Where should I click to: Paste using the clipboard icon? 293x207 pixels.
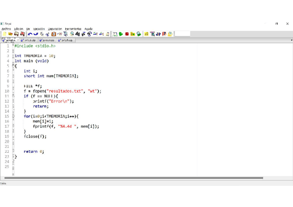coord(54,34)
